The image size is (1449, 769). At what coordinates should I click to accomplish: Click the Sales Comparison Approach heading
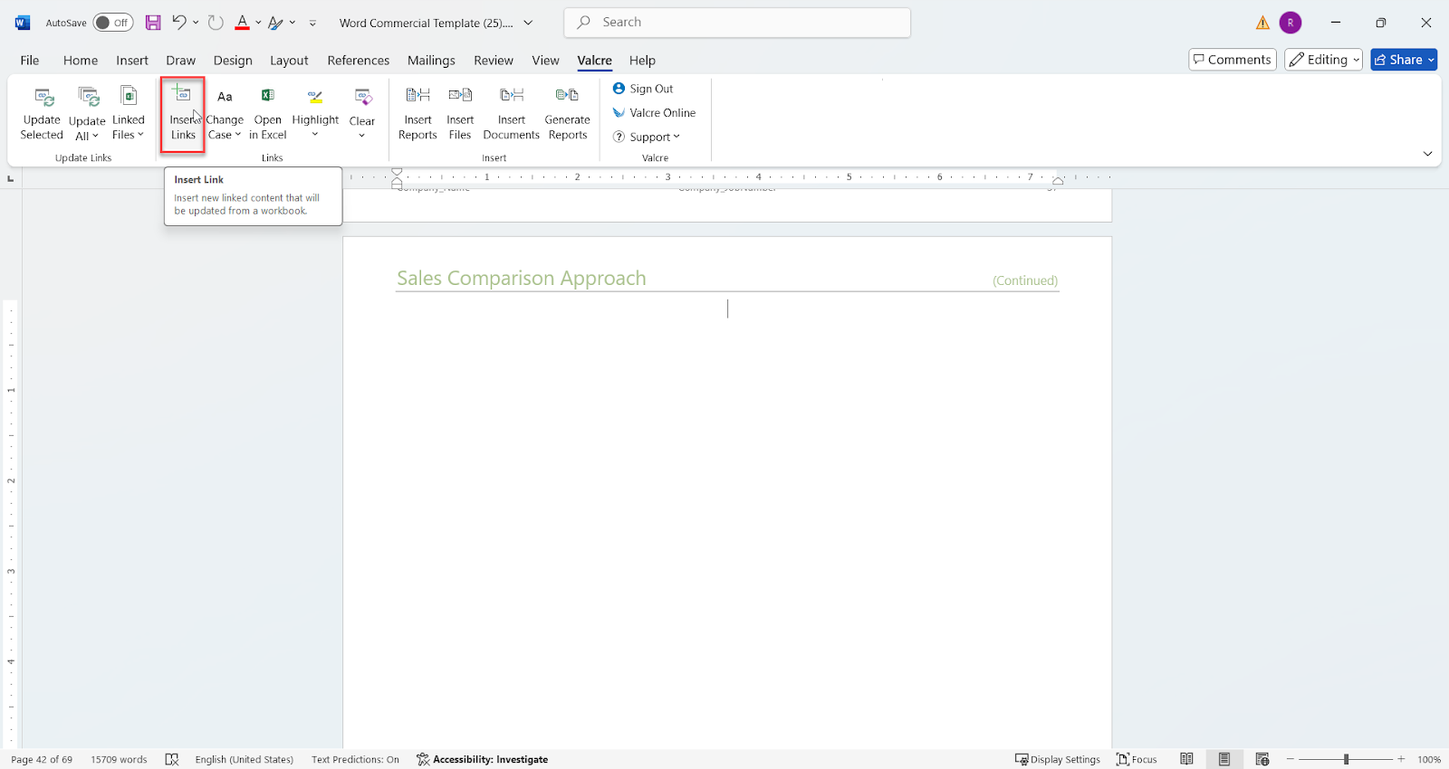[x=522, y=278]
